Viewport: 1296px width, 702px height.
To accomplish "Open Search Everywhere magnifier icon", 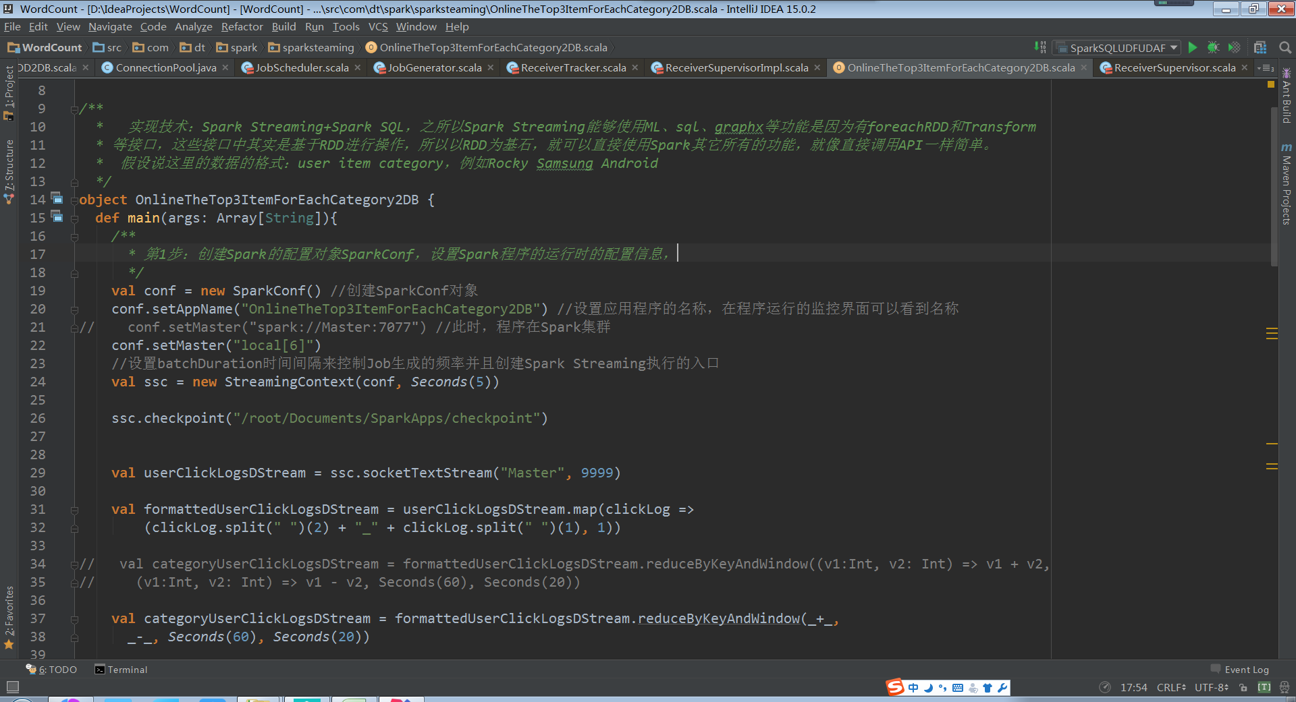I will 1285,47.
